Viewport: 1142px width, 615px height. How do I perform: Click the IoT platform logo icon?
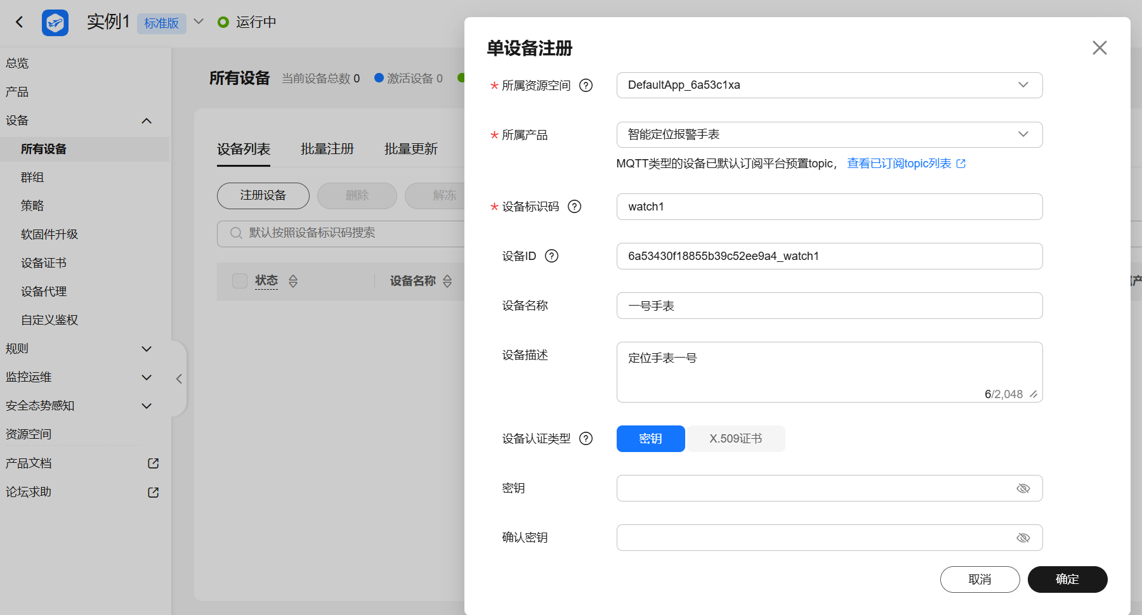click(x=55, y=23)
